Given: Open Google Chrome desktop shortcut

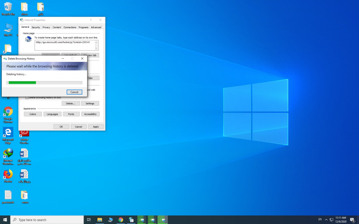Looking at the screenshot, I should pyautogui.click(x=8, y=112).
